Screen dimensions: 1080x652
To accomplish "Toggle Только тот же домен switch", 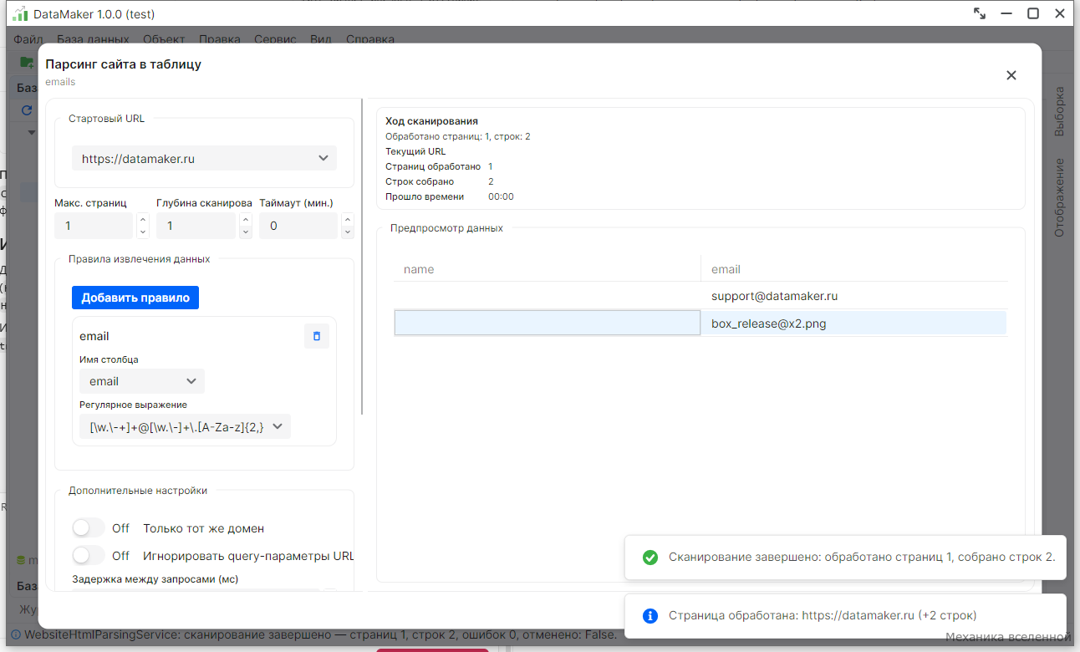I will click(x=88, y=528).
